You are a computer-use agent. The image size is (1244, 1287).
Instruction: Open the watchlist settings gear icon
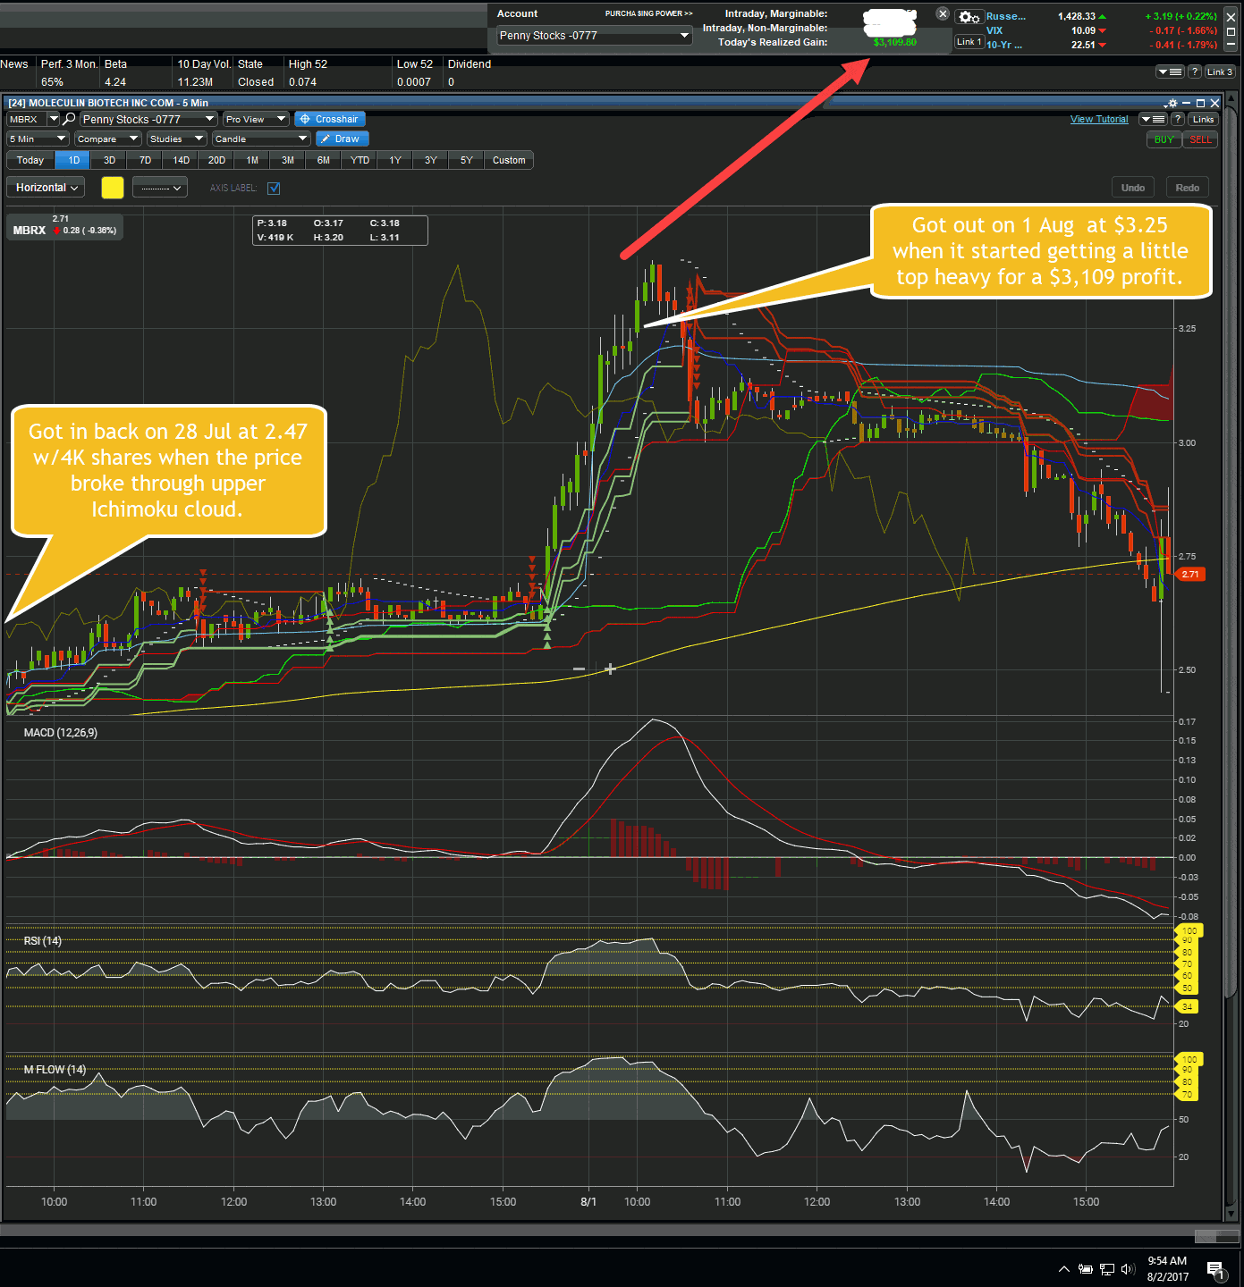click(x=969, y=17)
